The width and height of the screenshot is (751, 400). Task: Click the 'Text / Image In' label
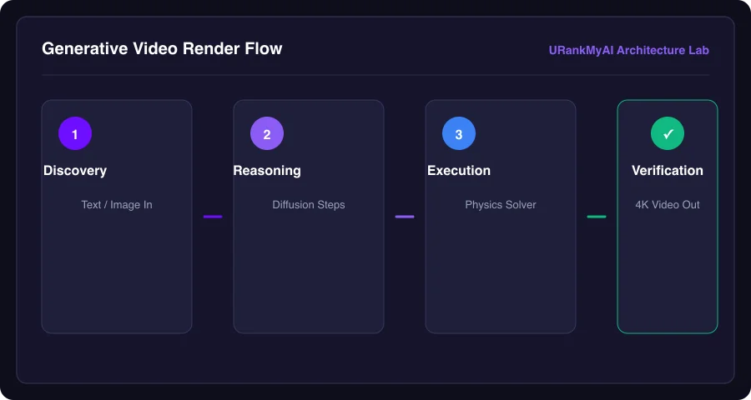(x=117, y=205)
